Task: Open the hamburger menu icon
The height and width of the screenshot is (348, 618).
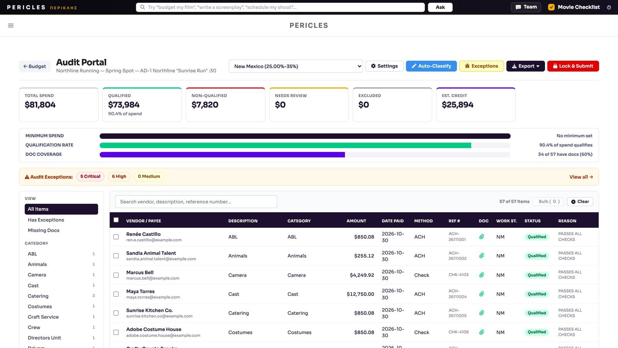Action: click(11, 26)
